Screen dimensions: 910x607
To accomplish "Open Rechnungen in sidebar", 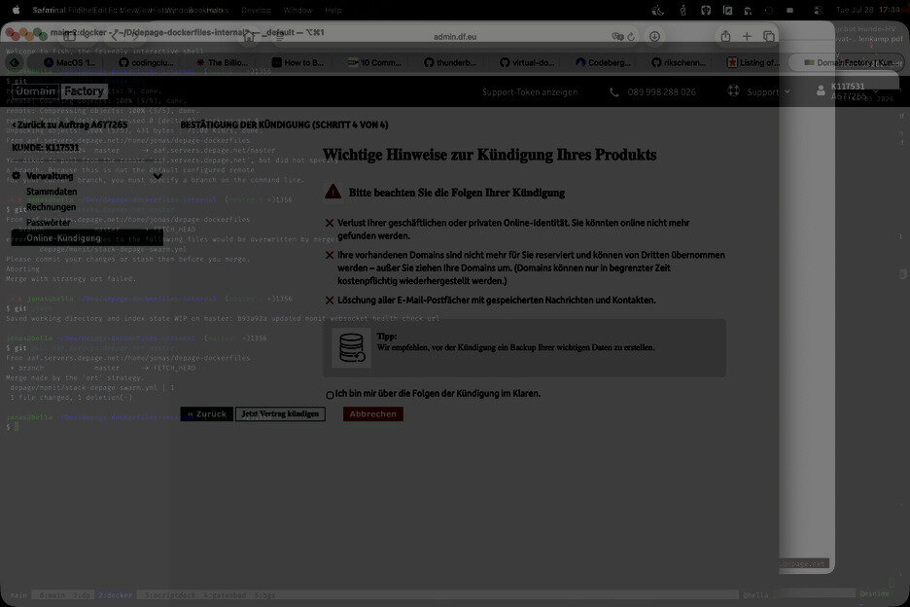I will 52,207.
